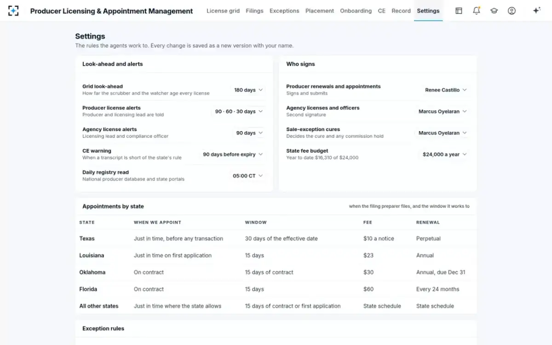Click the $30 fee cell
Image resolution: width=552 pixels, height=345 pixels.
pyautogui.click(x=368, y=272)
